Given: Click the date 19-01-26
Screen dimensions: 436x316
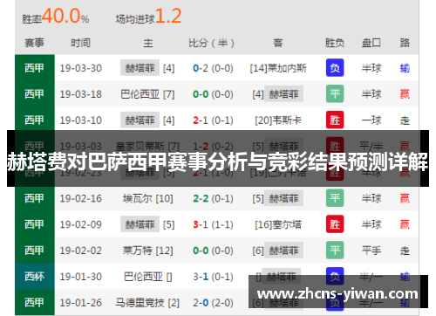Looking at the screenshot, I should pos(81,303).
